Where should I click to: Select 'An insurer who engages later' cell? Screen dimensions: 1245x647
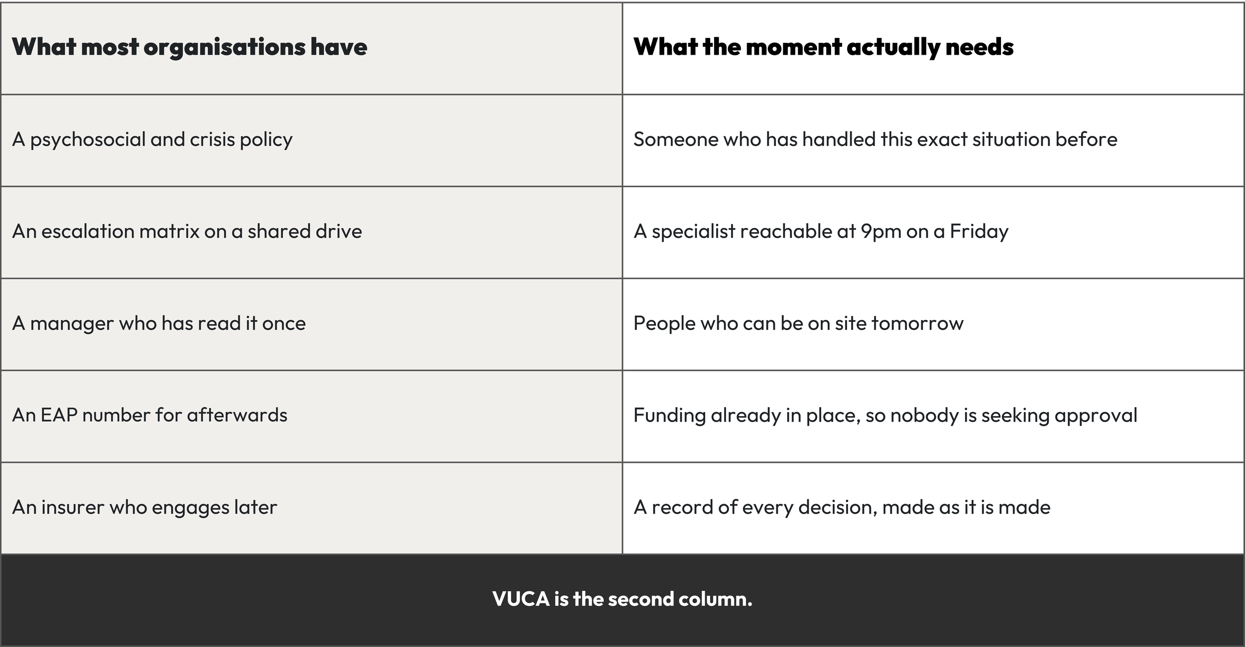[312, 508]
